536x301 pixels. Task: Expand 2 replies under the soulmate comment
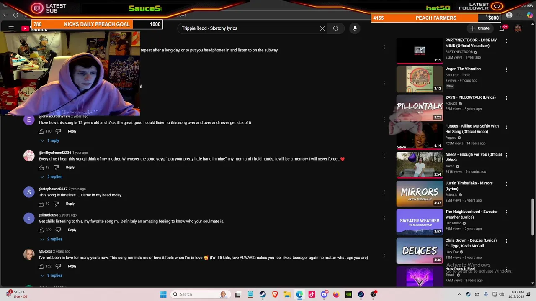(x=51, y=239)
